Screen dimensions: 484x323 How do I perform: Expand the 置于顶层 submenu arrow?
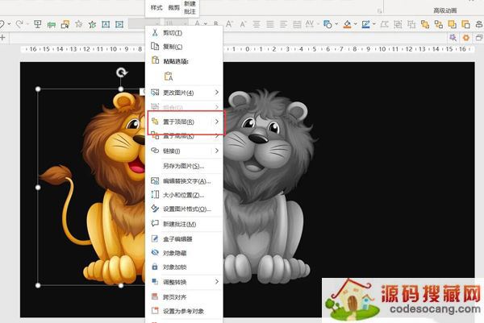(216, 122)
